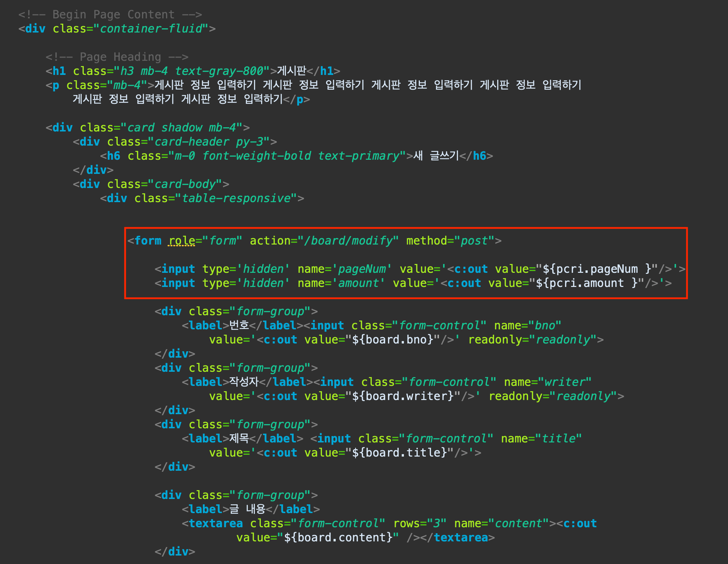Click the 'card-header py-3' class value
Screen dimensions: 728x564
coord(209,142)
